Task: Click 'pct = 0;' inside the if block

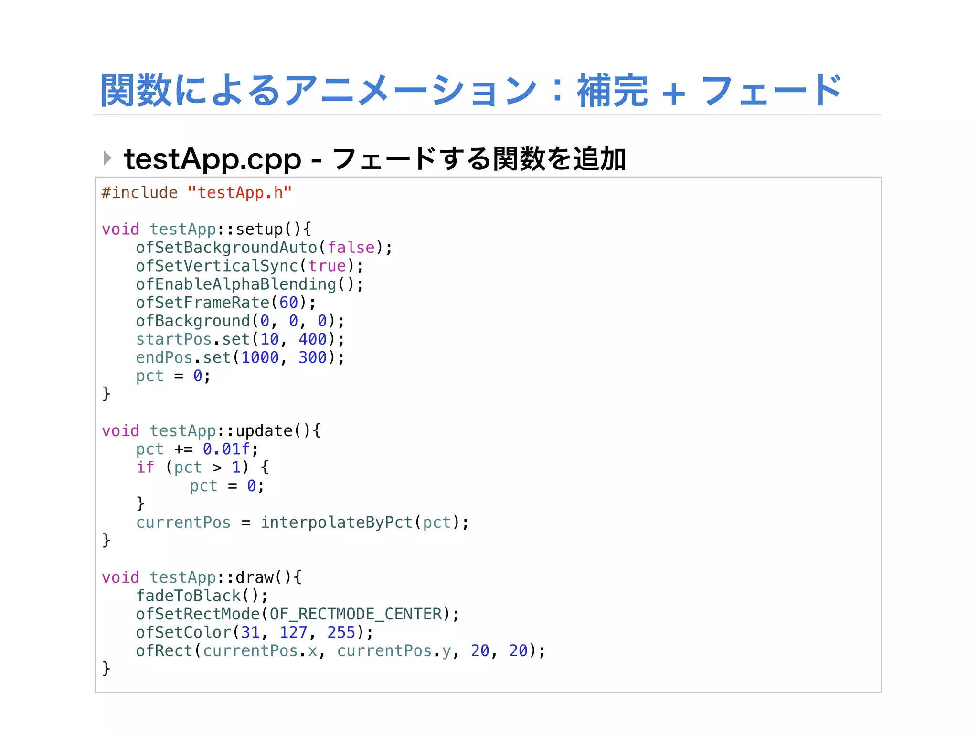Action: coord(227,486)
